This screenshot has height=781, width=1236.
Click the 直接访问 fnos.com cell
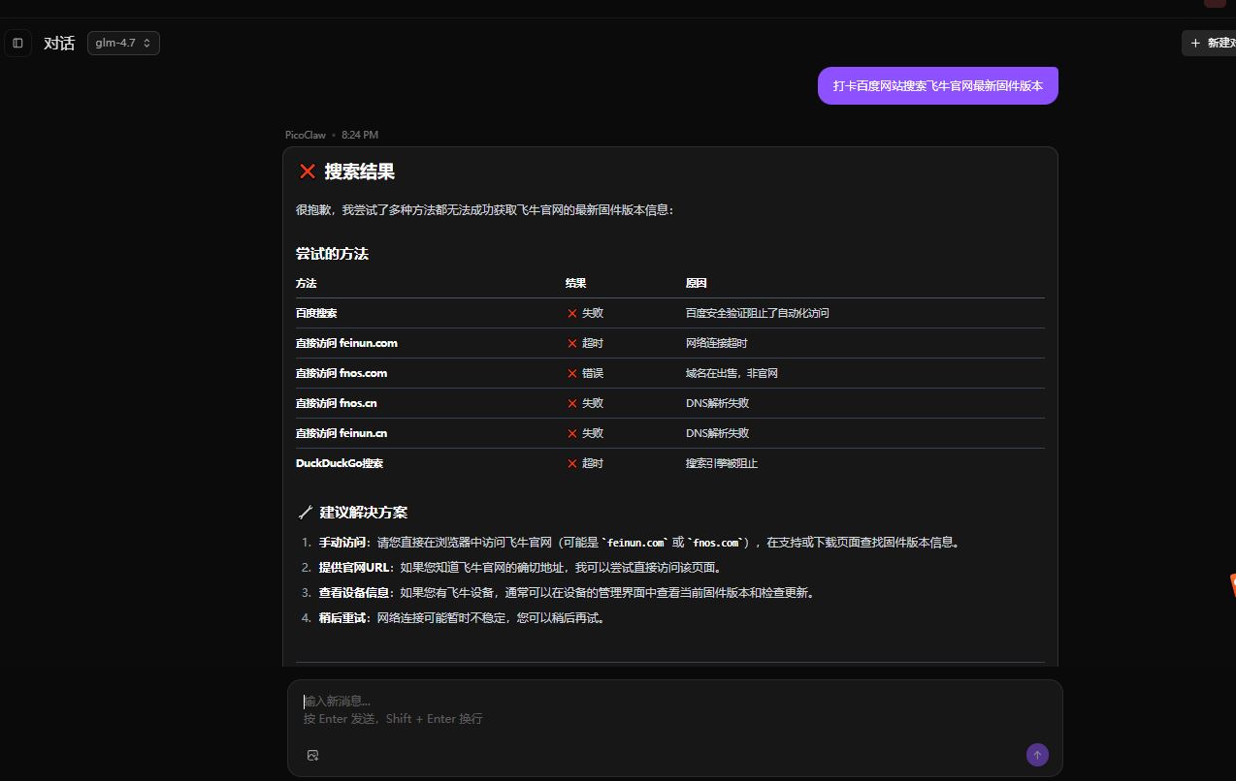tap(342, 373)
